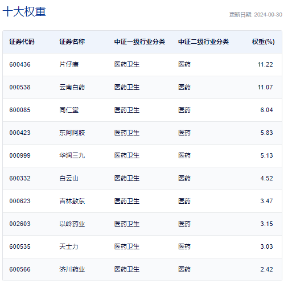The image size is (292, 292).
Task: Select stock code 600085
Action: coord(20,110)
